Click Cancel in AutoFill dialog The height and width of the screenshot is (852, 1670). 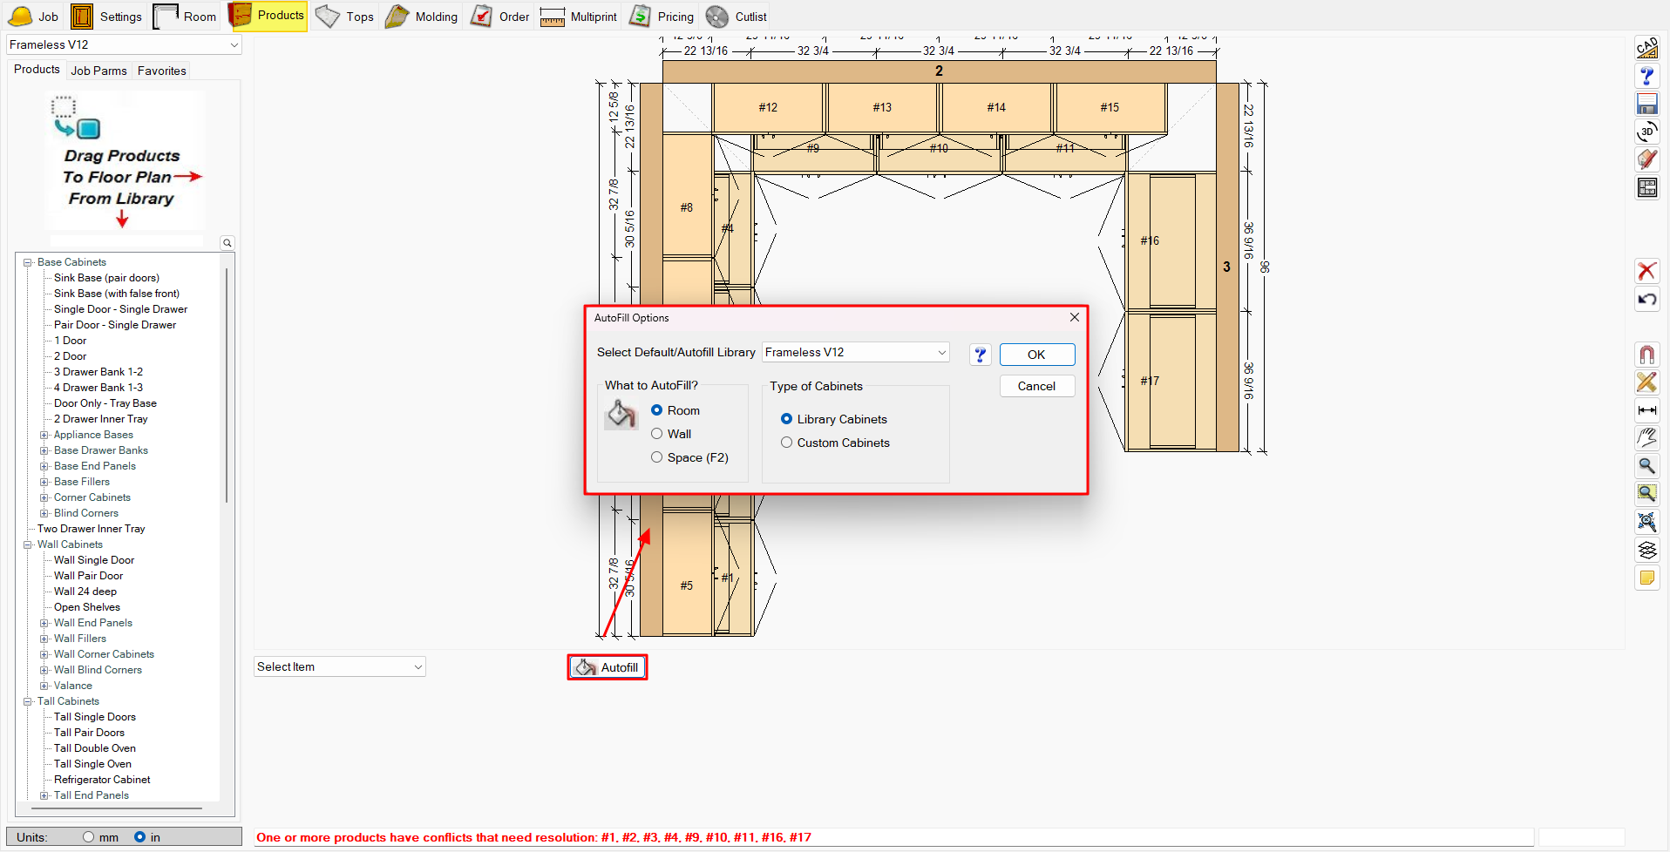click(1036, 386)
